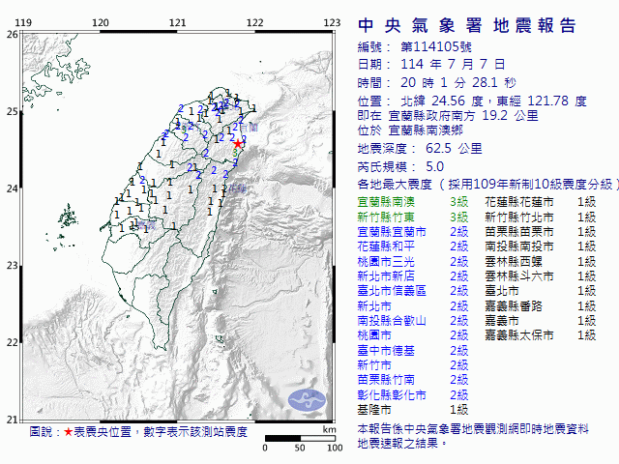Click the footer line 地震速報之結果

point(402,444)
